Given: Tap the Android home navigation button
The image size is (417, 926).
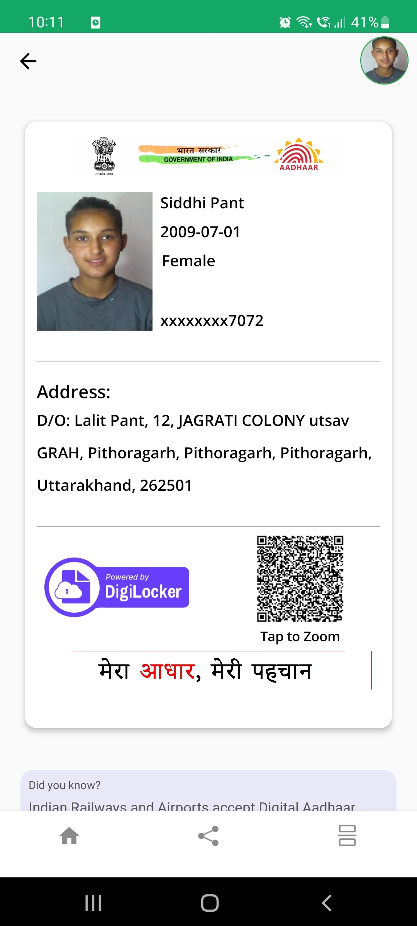Looking at the screenshot, I should pos(210,903).
